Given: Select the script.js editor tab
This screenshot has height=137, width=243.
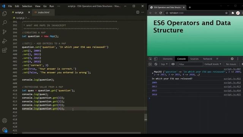Looking at the screenshot, I should [19, 13].
